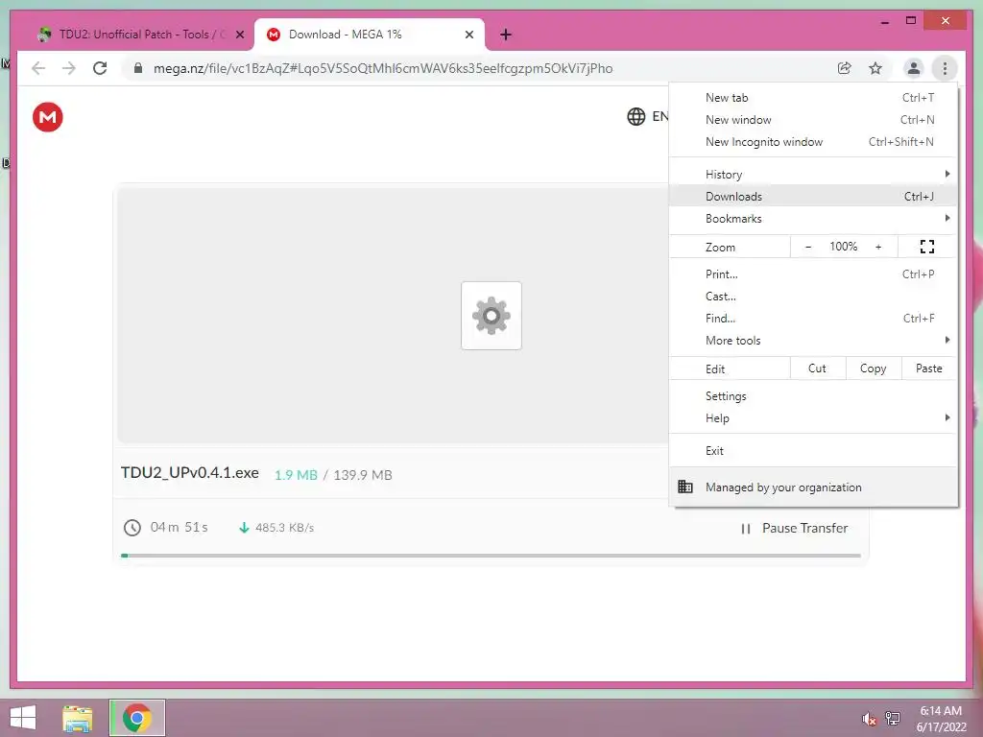The image size is (983, 737).
Task: Click the Chrome taskbar icon
Action: click(x=137, y=718)
